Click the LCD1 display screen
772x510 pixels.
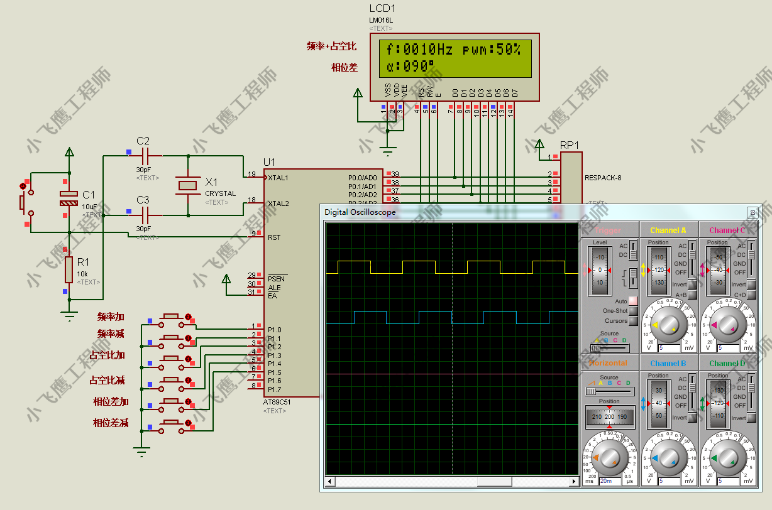455,58
